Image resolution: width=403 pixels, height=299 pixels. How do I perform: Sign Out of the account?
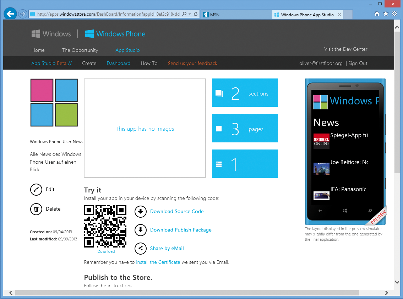pos(358,63)
